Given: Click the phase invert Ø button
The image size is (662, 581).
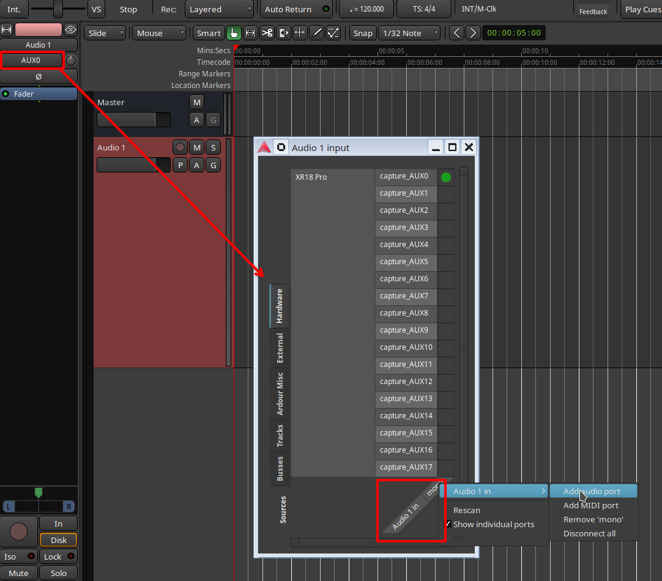Looking at the screenshot, I should pos(39,76).
